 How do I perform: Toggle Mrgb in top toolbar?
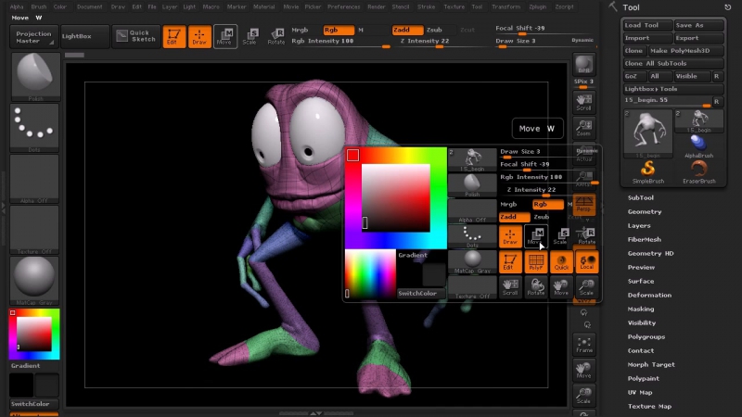point(300,30)
